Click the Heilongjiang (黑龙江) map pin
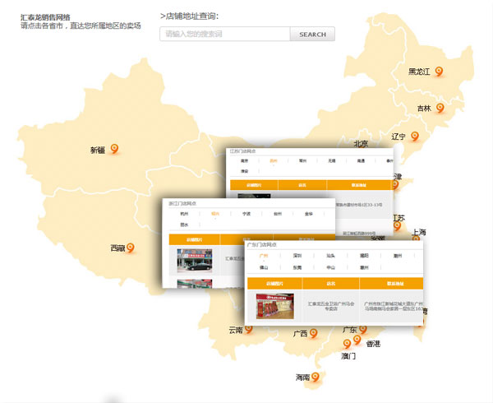This screenshot has height=403, width=493. pos(440,71)
